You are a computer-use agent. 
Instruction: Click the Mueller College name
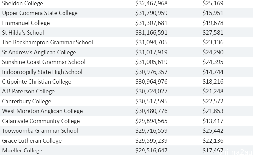22,151
